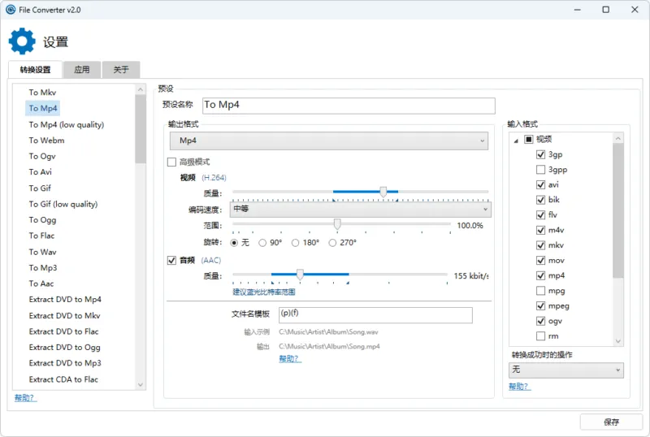This screenshot has height=437, width=650.
Task: Toggle the flv input format checkbox
Action: point(540,214)
